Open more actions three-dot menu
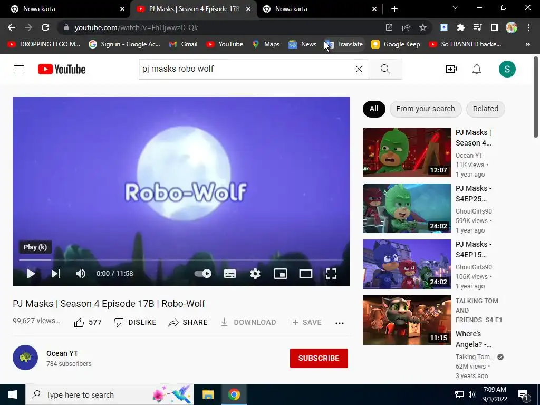 [x=340, y=323]
